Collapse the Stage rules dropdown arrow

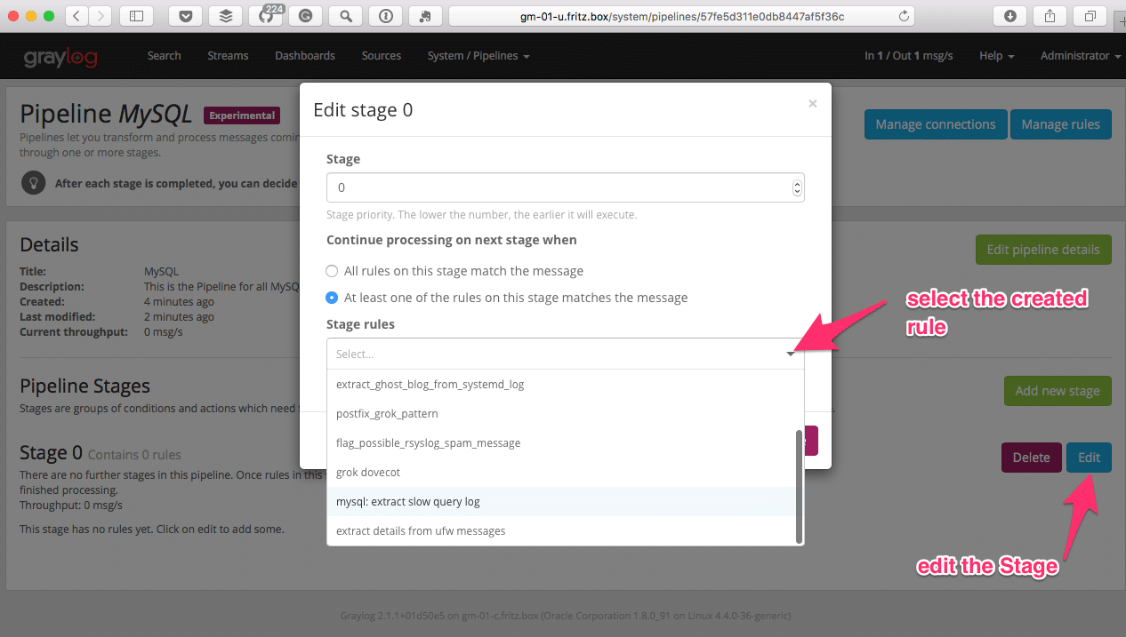pyautogui.click(x=791, y=354)
